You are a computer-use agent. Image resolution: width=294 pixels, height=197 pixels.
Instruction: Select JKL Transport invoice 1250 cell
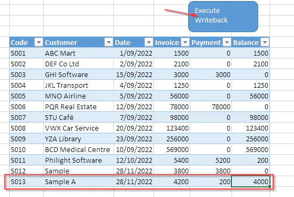[x=172, y=85]
